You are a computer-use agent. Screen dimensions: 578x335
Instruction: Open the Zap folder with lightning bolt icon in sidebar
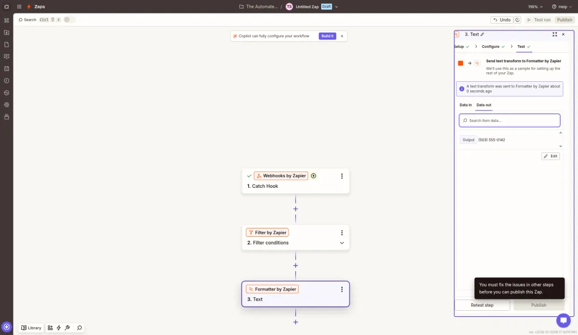tap(6, 32)
